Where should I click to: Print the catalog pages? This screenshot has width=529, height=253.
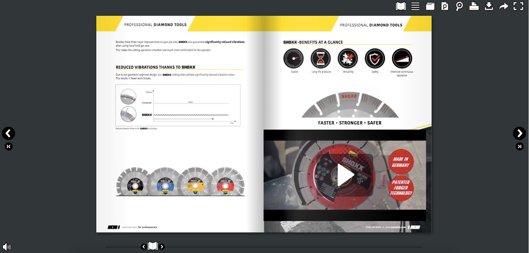[474, 6]
